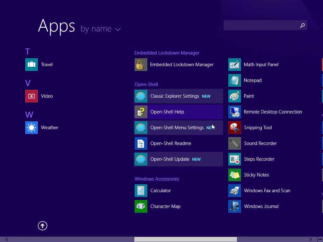Click the 'Notepad' label

[253, 80]
